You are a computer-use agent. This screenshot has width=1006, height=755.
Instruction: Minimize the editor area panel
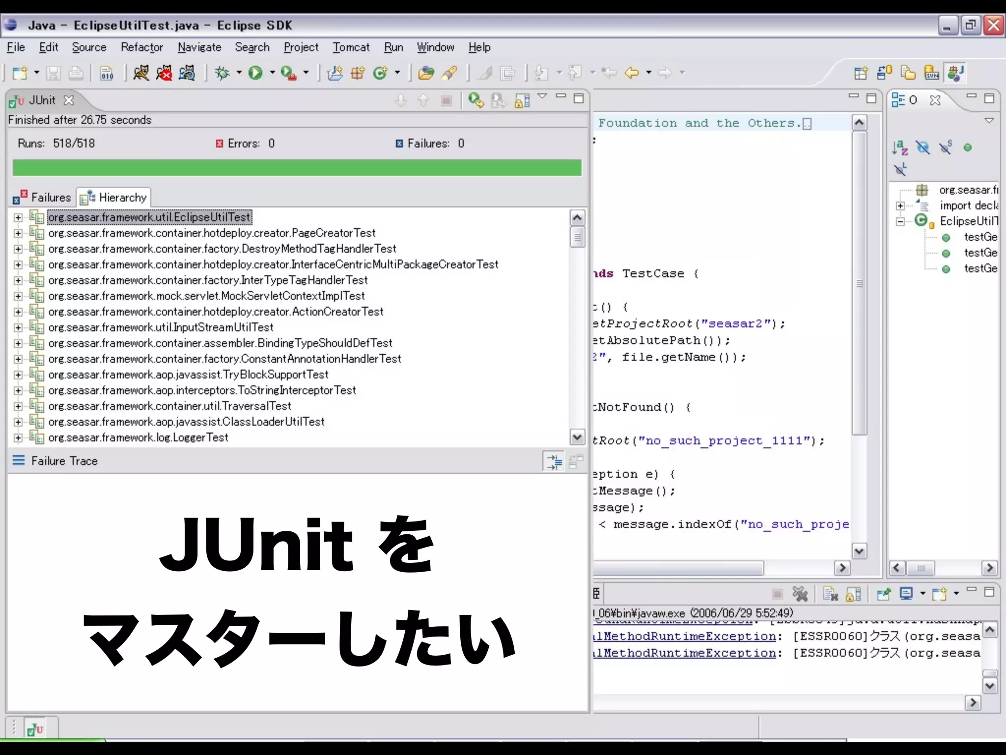(x=854, y=96)
